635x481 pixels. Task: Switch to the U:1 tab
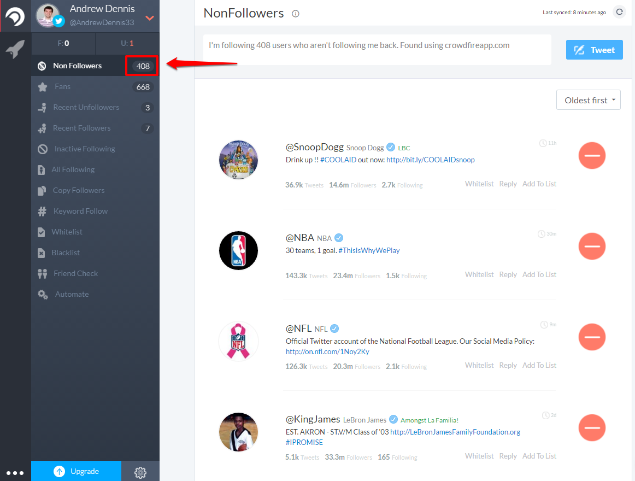coord(127,43)
